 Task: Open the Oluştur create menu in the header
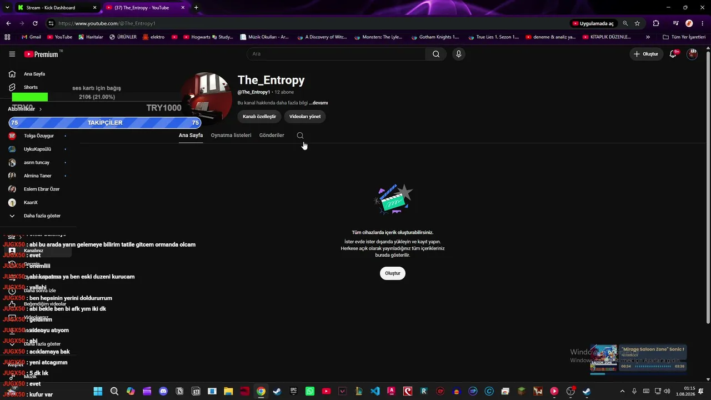pyautogui.click(x=647, y=54)
